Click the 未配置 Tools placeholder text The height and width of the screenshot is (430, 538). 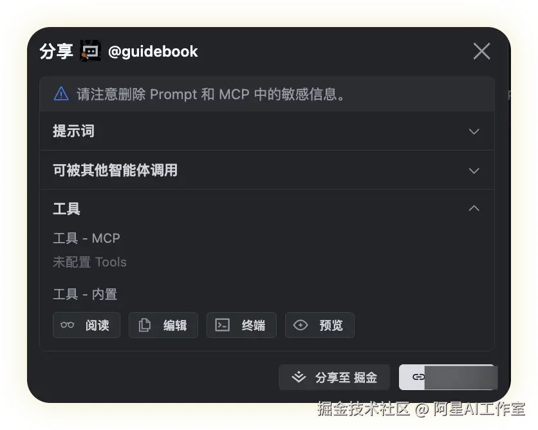coord(89,262)
